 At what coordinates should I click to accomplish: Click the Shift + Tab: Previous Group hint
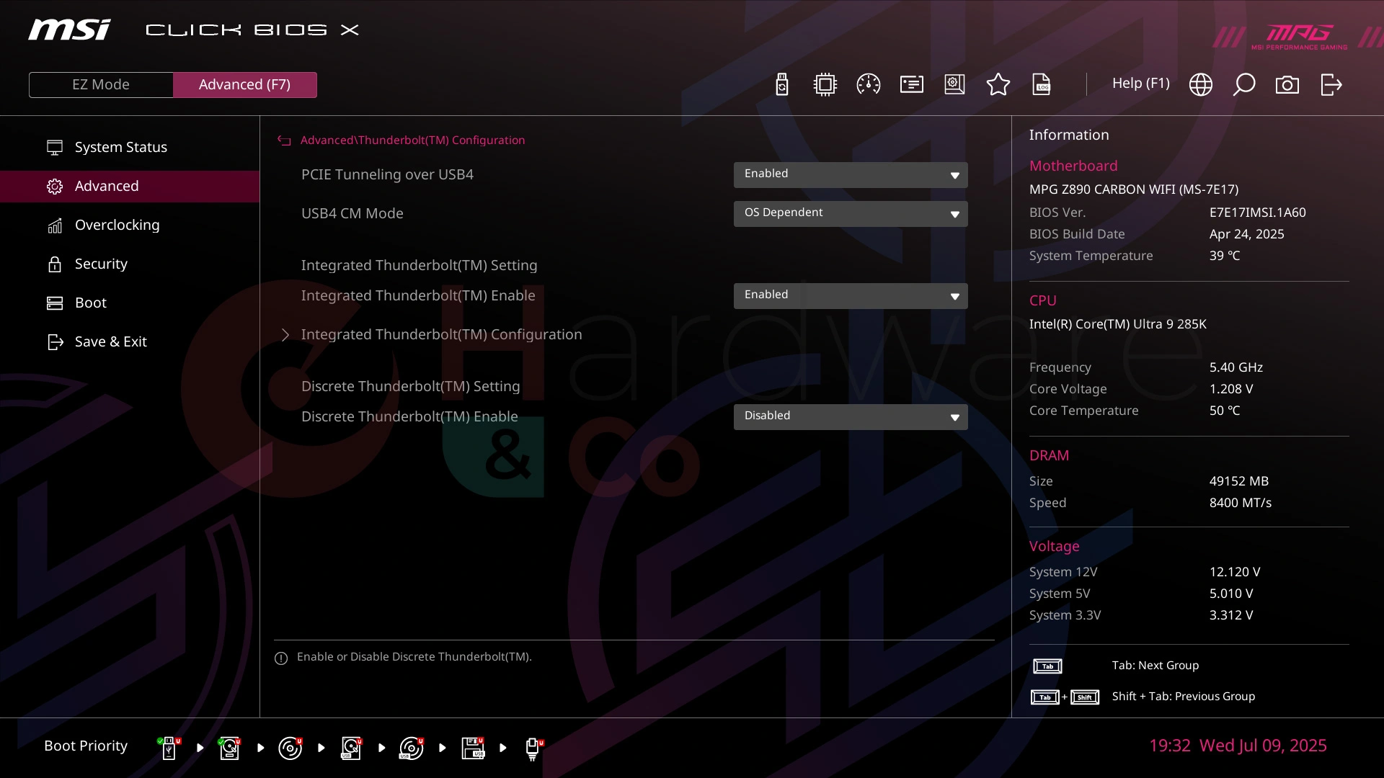coord(1183,697)
